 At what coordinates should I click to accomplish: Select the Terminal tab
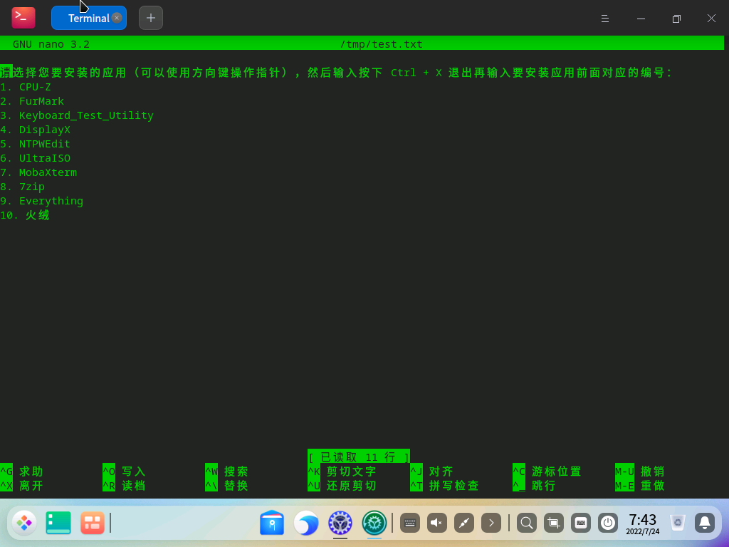tap(89, 18)
